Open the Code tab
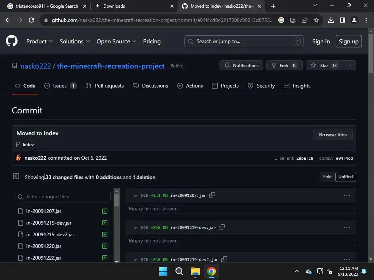This screenshot has height=280, width=374. pyautogui.click(x=25, y=86)
